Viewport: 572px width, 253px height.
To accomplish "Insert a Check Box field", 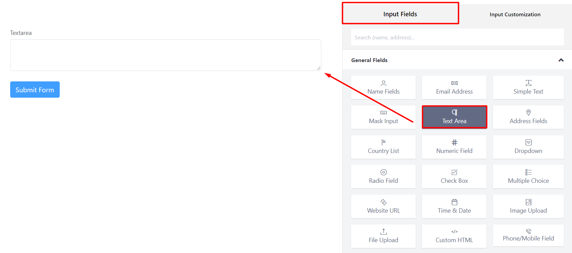I will tap(454, 176).
